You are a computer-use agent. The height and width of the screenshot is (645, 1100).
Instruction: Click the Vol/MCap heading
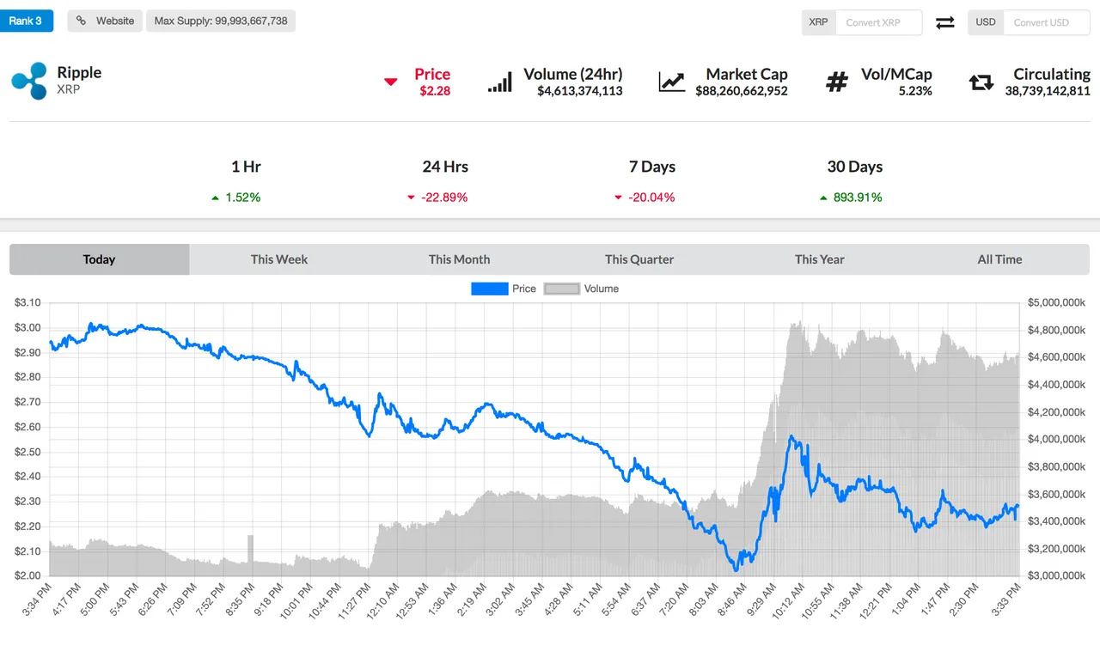pos(896,74)
